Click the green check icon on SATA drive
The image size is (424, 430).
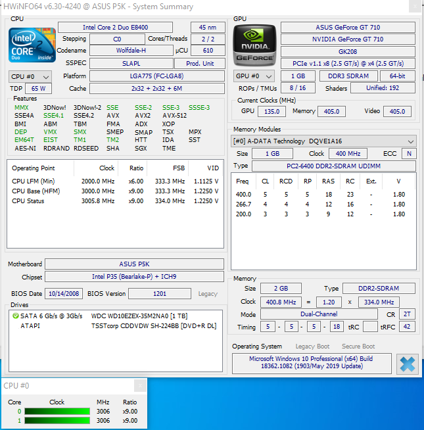pos(14,316)
